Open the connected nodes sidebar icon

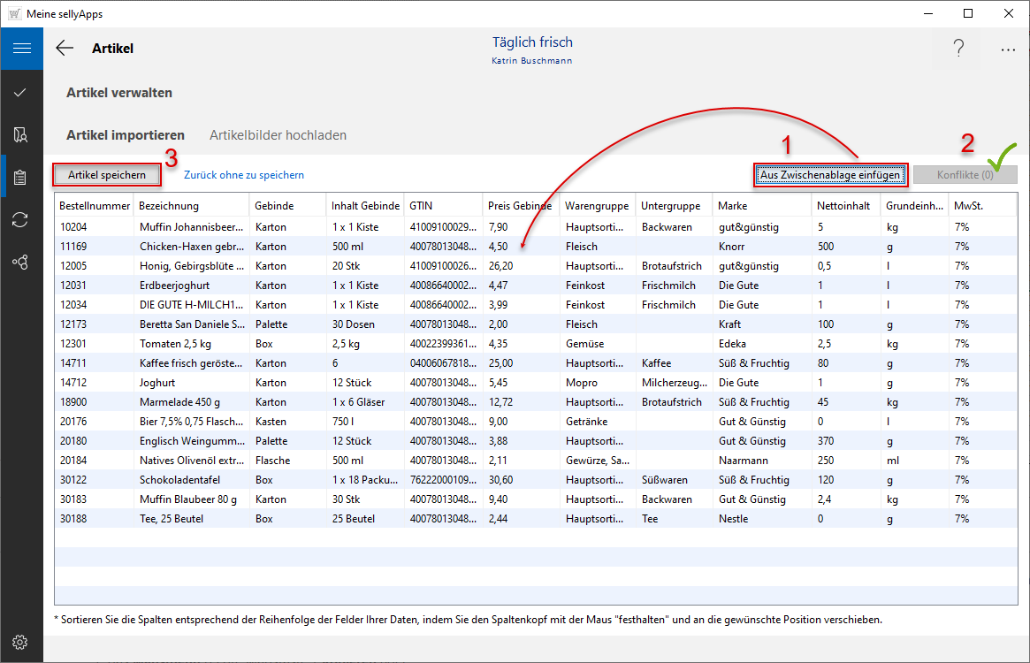click(21, 263)
